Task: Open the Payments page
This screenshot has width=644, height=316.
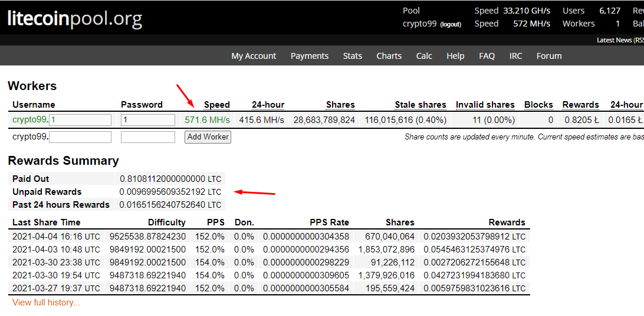Action: tap(310, 56)
